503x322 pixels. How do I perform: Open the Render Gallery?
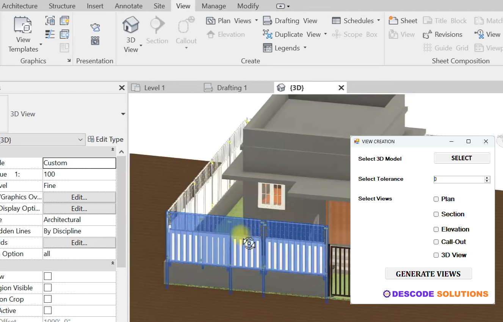pyautogui.click(x=95, y=40)
